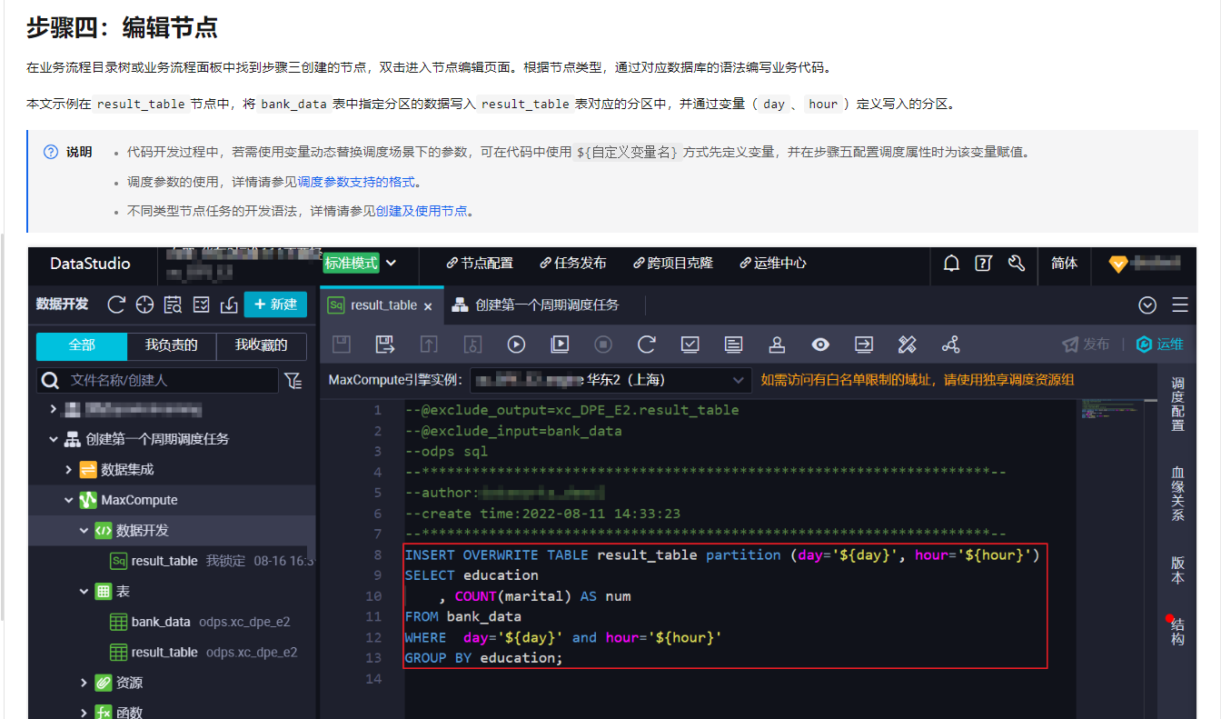Collapse the 表 tree folder

click(84, 592)
